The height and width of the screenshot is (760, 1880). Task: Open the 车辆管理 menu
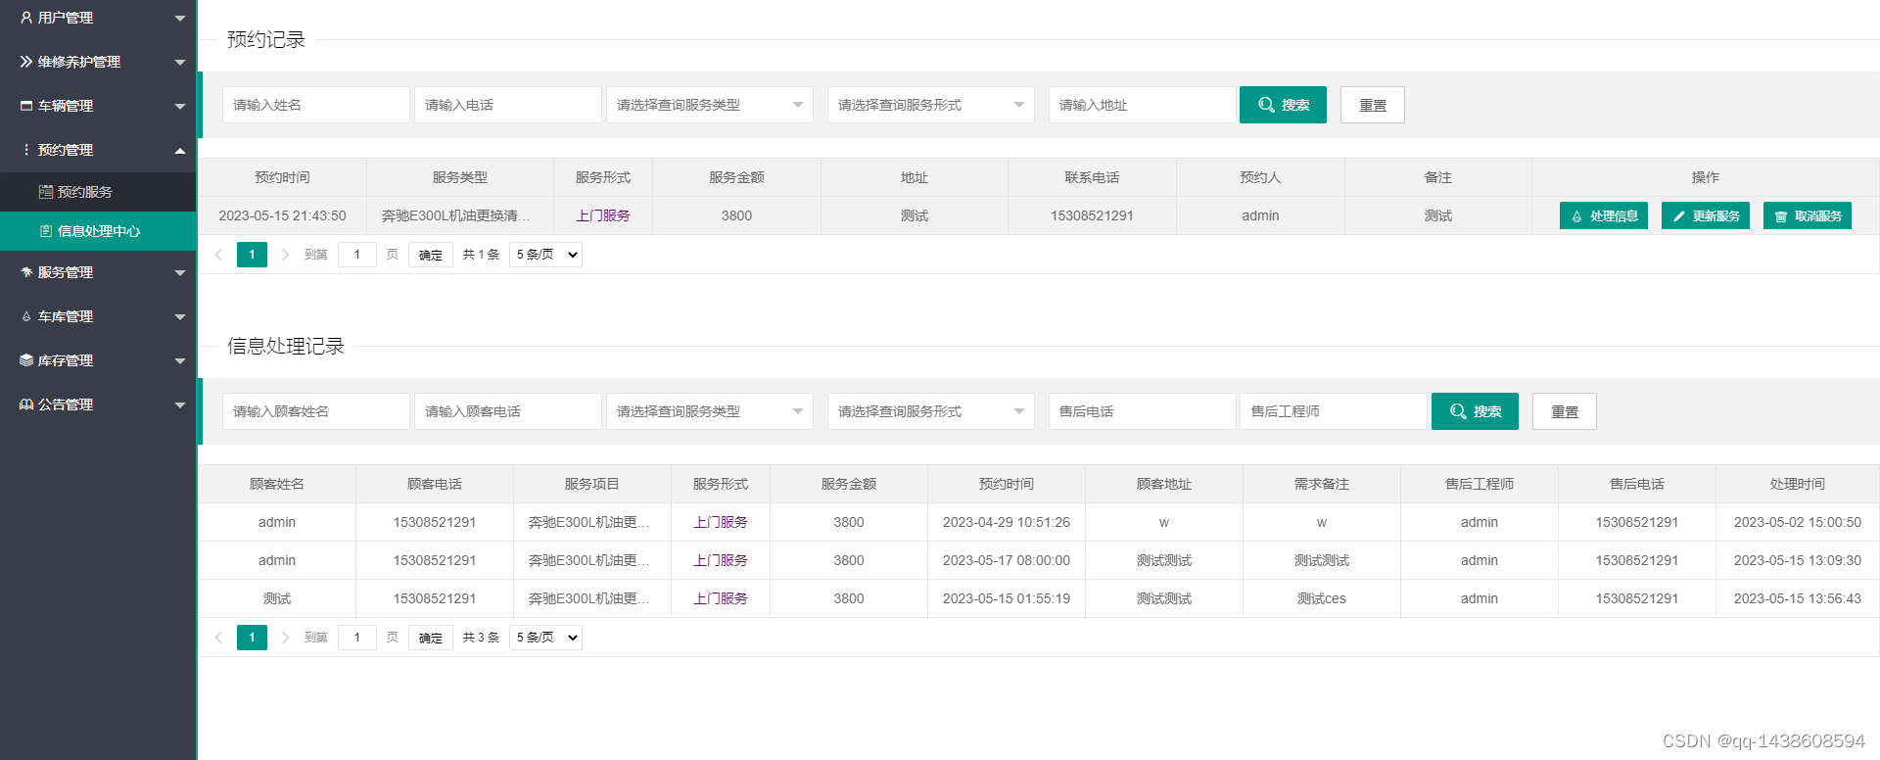[x=98, y=106]
